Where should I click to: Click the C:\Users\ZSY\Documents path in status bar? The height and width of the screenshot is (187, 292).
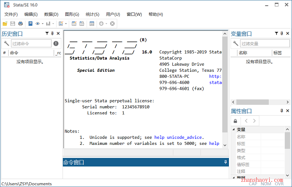click(27, 184)
